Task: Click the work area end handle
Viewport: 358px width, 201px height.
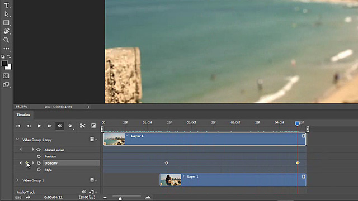Action: tap(308, 129)
